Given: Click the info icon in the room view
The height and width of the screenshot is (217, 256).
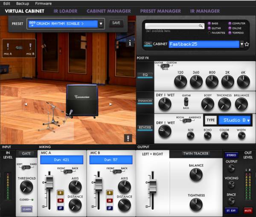Looking at the screenshot, I should 130,42.
